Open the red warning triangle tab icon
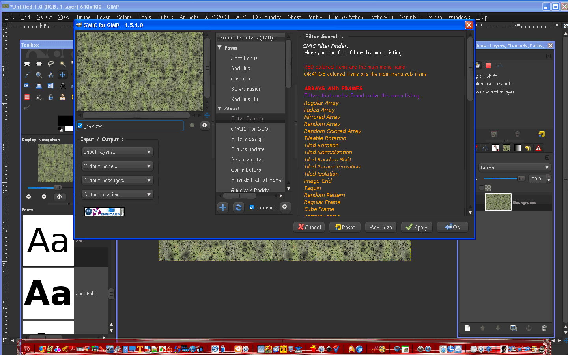Viewport: 568px width, 355px height. pos(538,148)
